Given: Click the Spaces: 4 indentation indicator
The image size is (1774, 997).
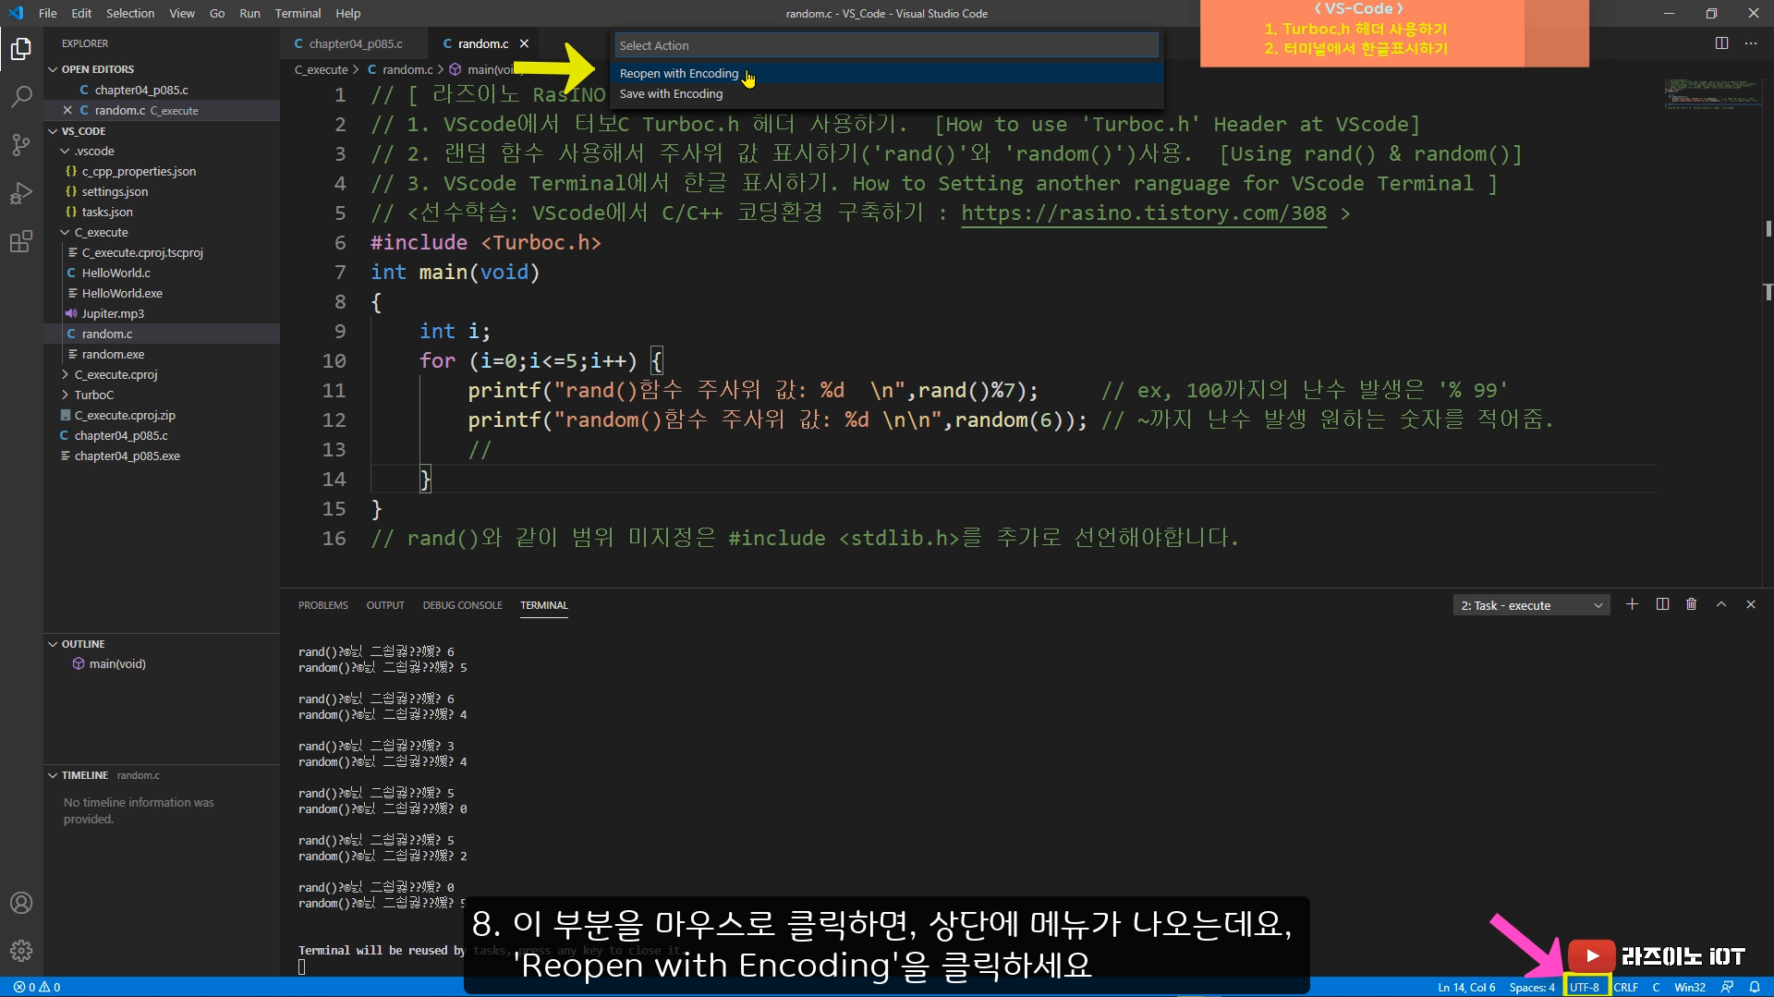Looking at the screenshot, I should coord(1532,987).
